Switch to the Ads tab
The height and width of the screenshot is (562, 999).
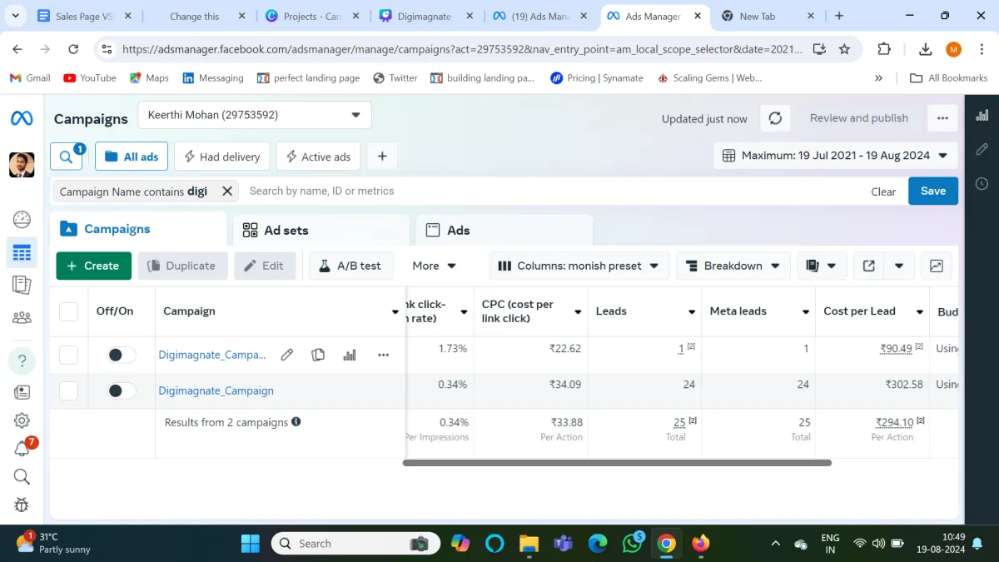504,230
